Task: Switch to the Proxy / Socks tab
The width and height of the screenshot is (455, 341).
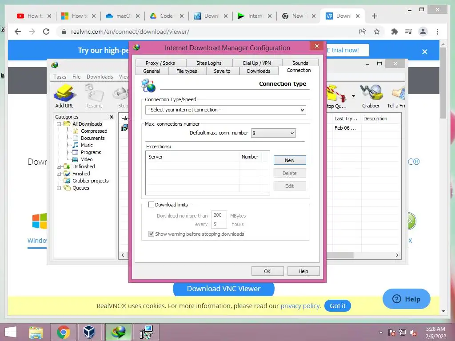Action: pyautogui.click(x=160, y=63)
